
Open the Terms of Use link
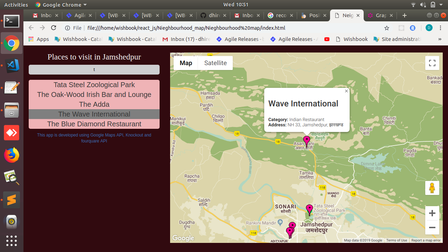tap(397, 240)
